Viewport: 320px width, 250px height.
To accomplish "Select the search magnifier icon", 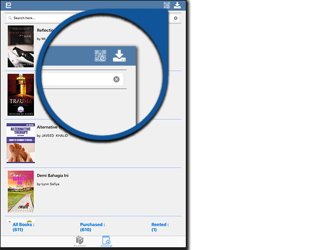I will pyautogui.click(x=10, y=18).
